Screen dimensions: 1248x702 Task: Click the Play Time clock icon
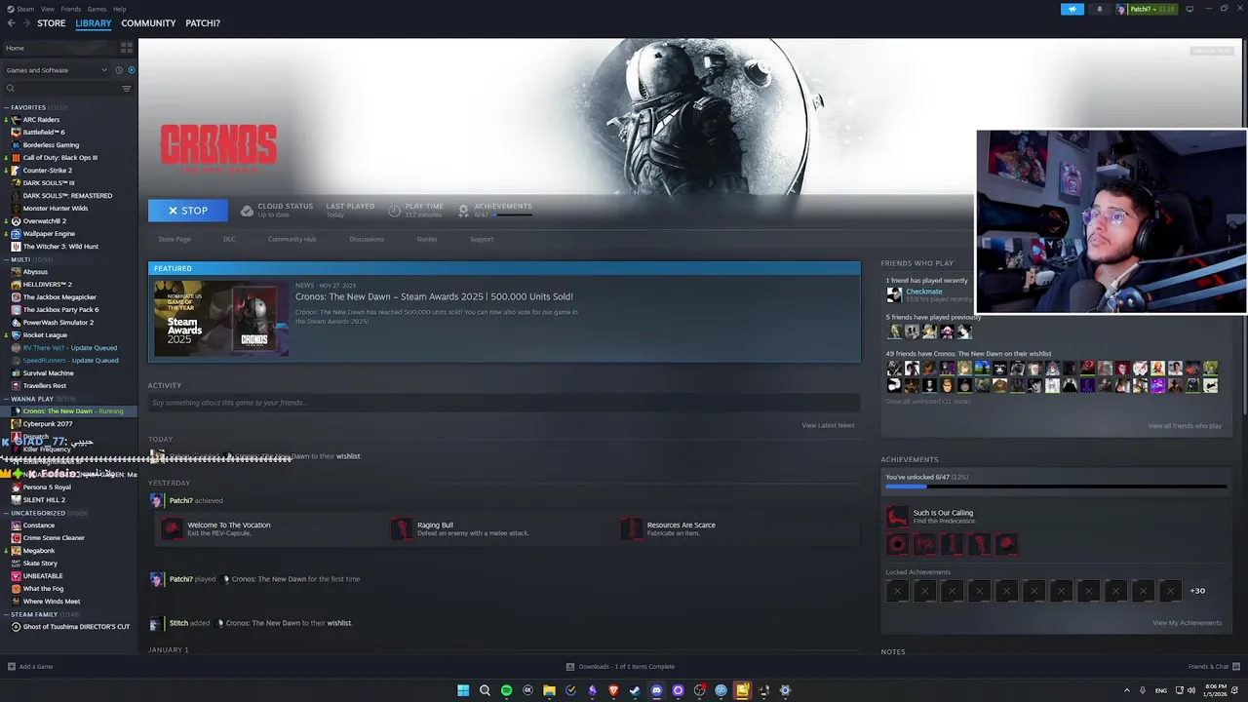click(394, 211)
